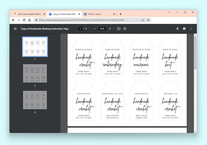Select the page 1 thumbnail
Viewport: 207px width, 145px height.
click(35, 47)
